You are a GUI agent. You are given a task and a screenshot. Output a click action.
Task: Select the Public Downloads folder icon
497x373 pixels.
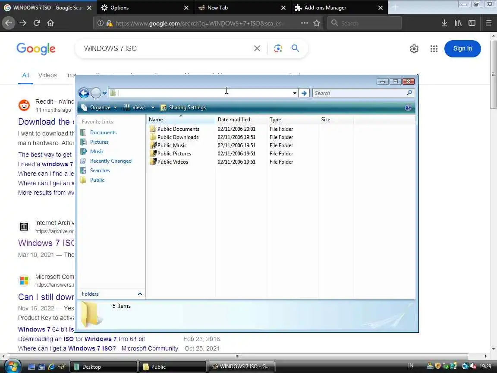[153, 137]
